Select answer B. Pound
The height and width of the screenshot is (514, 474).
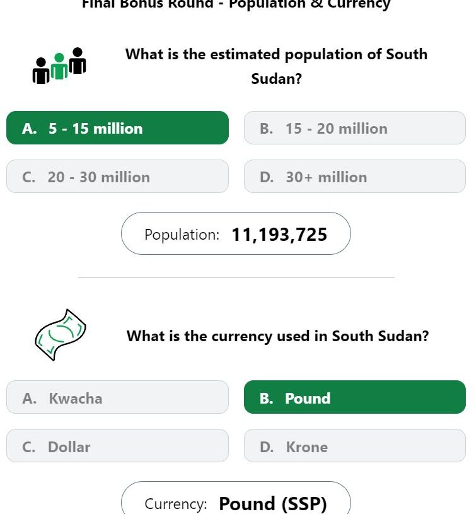355,397
